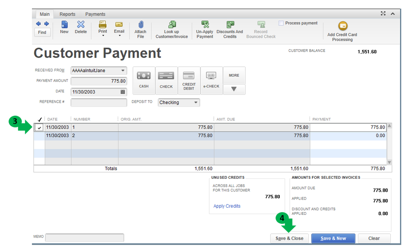Select the CASH payment method
This screenshot has width=414, height=252.
(x=144, y=80)
